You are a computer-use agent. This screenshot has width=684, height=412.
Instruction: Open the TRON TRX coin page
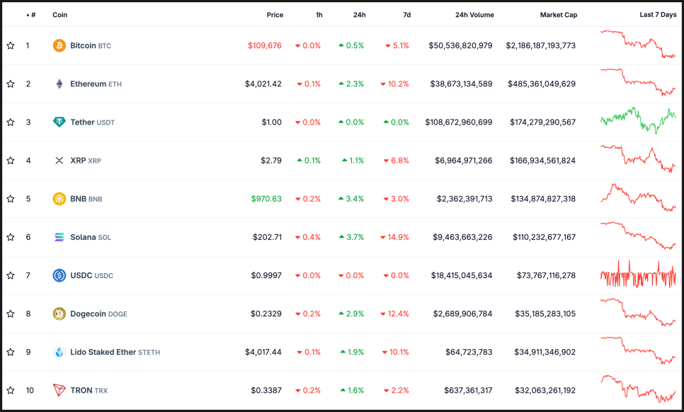click(x=89, y=390)
